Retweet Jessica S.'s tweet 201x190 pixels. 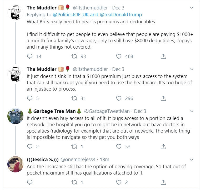point(74,182)
